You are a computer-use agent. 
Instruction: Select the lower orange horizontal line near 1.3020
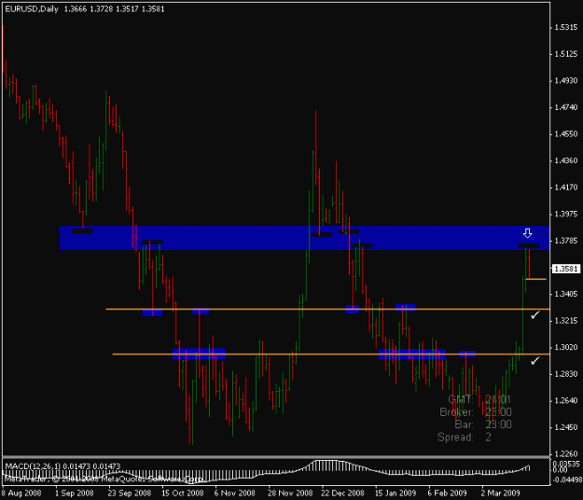(x=331, y=354)
